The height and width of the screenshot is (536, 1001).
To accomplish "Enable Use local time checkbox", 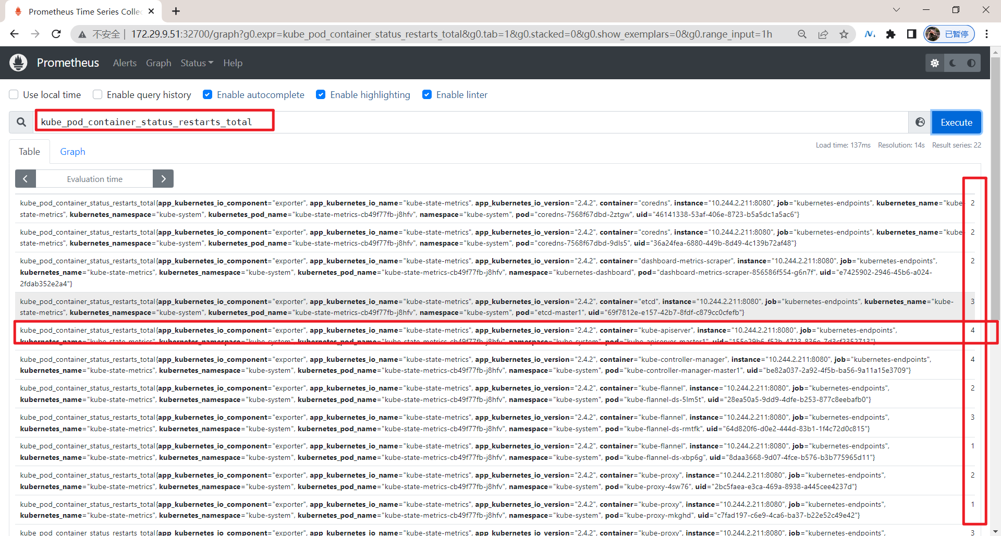I will pyautogui.click(x=14, y=94).
